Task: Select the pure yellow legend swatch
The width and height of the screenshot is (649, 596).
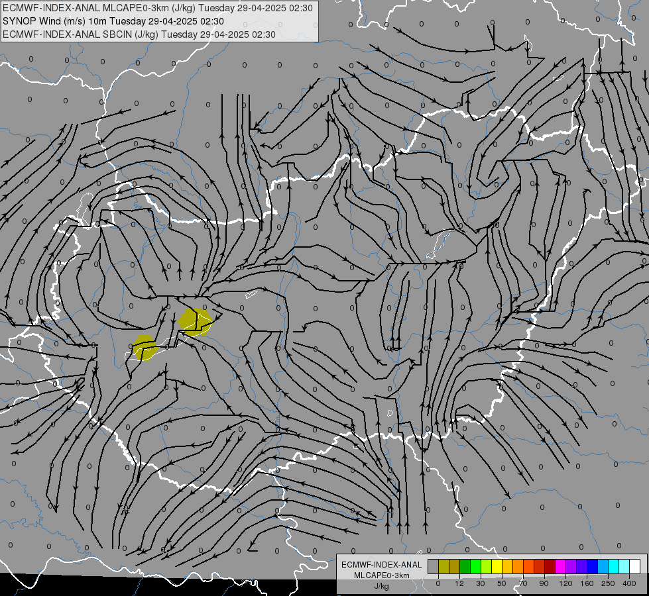Action: (497, 566)
